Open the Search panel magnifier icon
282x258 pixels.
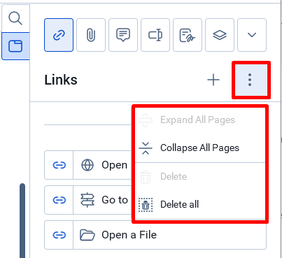pyautogui.click(x=15, y=18)
